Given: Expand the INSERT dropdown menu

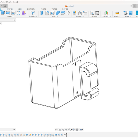Looking at the screenshot, I should coord(128,17).
